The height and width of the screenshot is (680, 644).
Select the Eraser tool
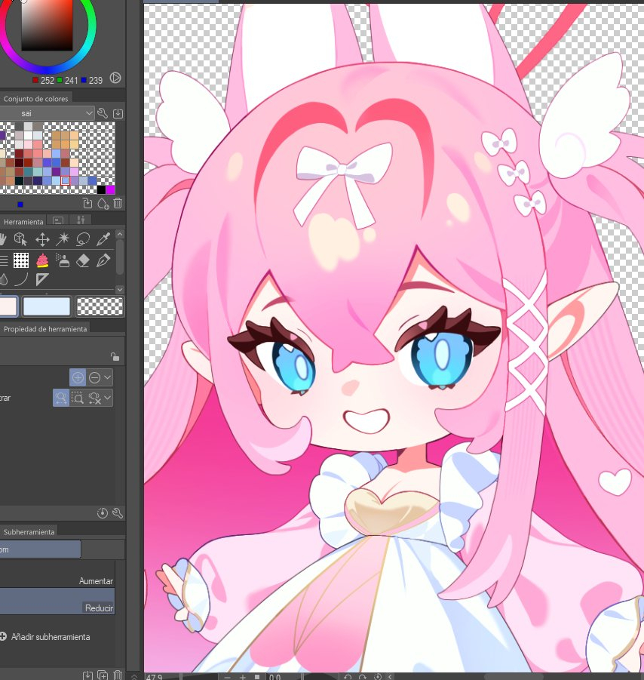pyautogui.click(x=84, y=260)
